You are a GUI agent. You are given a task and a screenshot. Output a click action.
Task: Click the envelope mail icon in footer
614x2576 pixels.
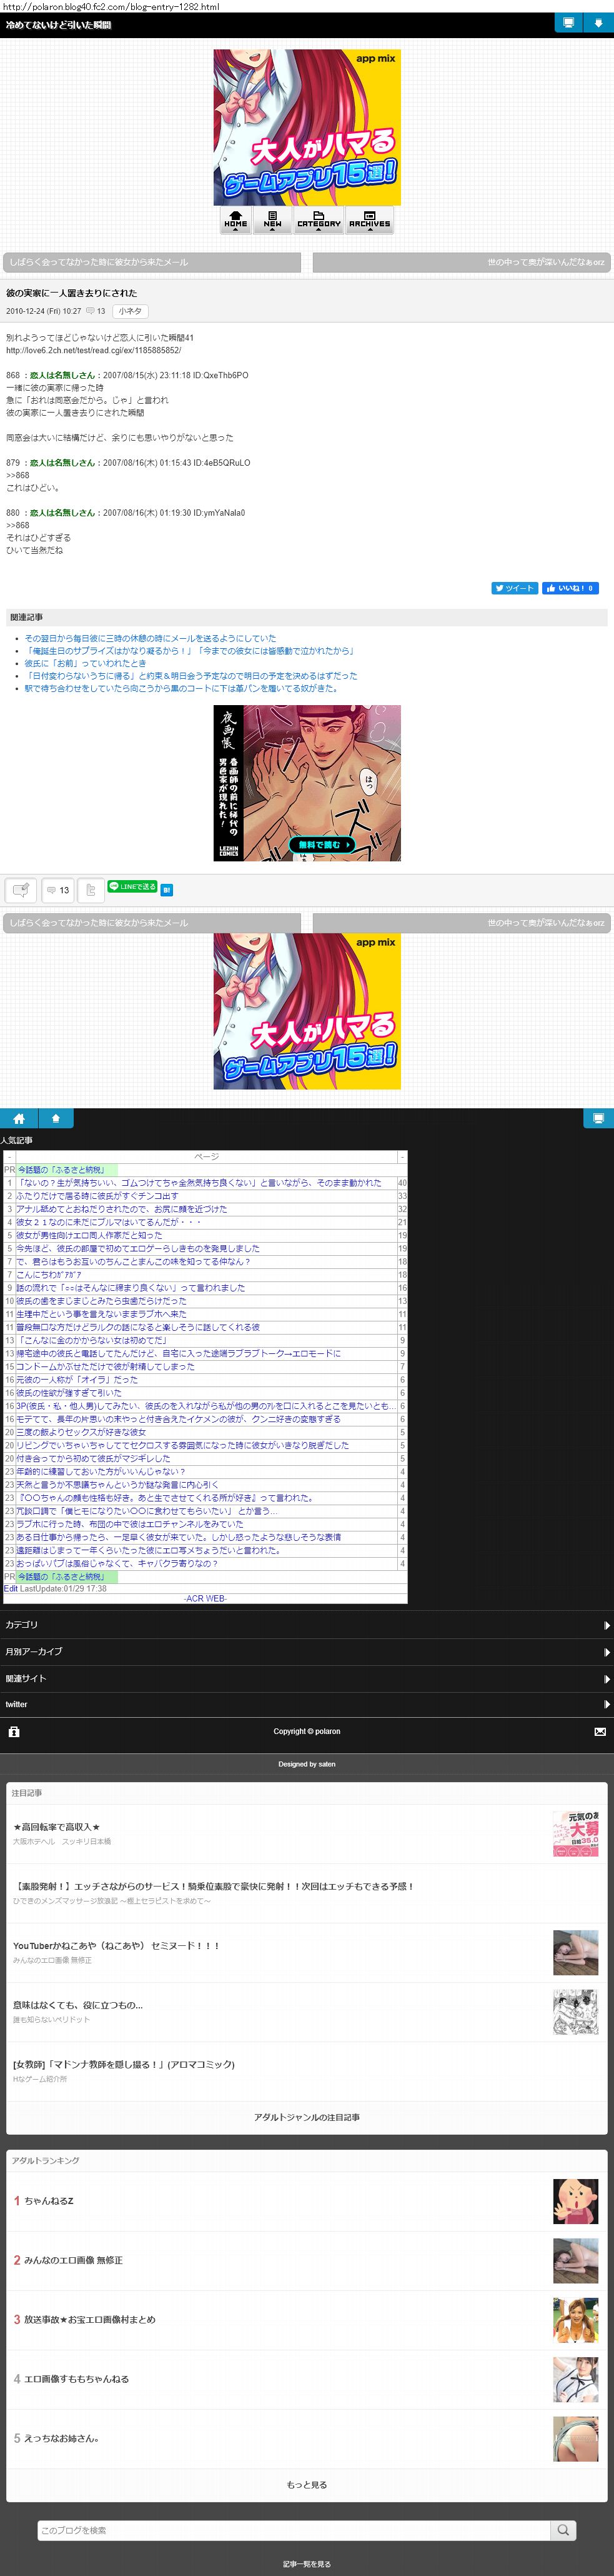click(599, 1731)
